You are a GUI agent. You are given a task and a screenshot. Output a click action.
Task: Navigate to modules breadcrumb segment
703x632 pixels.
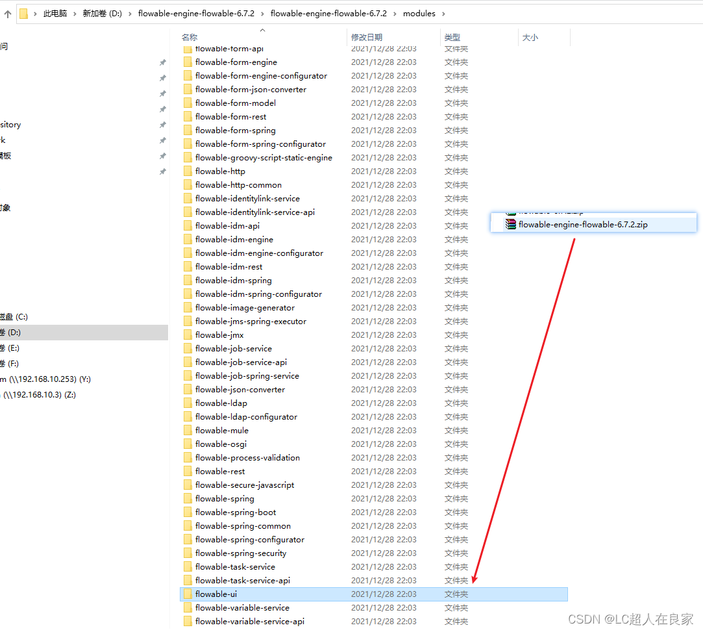(419, 14)
